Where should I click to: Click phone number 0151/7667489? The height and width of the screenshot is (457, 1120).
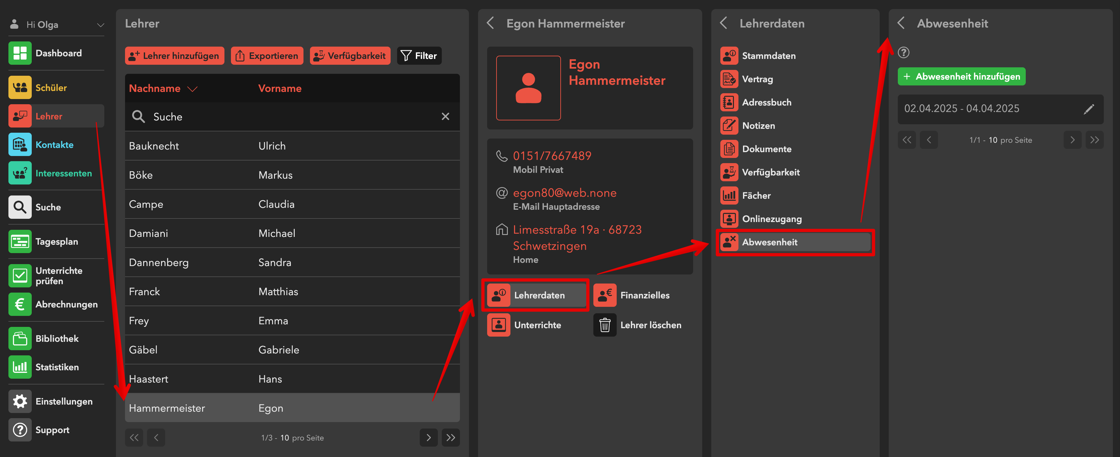(x=552, y=156)
